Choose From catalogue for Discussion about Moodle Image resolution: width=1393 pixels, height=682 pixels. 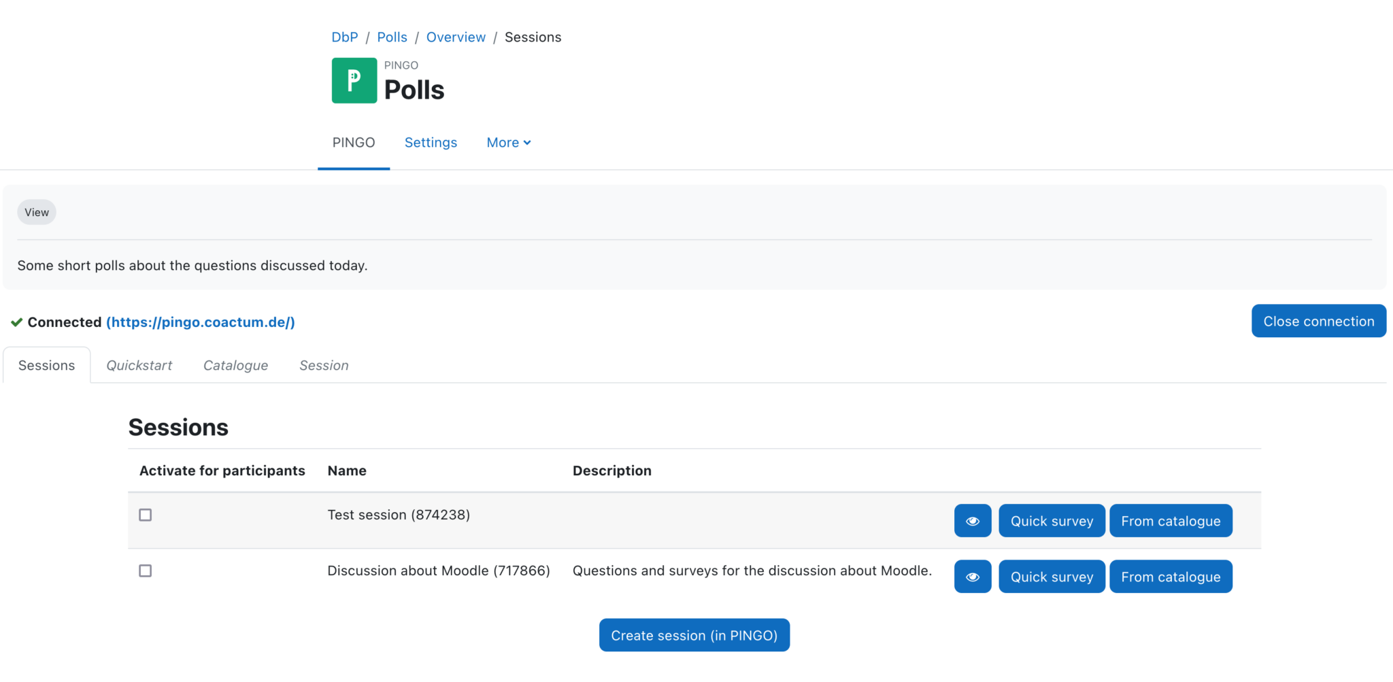point(1171,577)
